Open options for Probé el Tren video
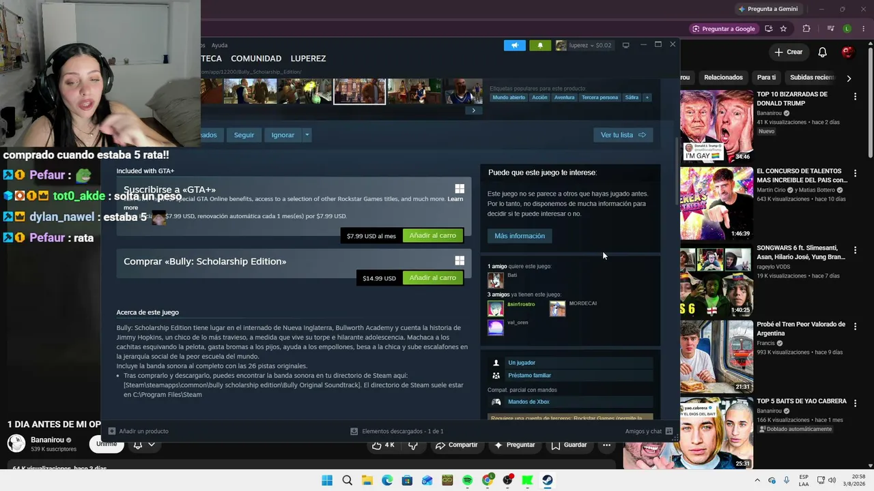The image size is (874, 491). pyautogui.click(x=855, y=327)
